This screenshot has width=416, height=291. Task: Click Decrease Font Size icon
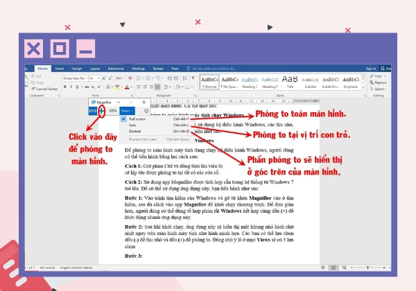click(110, 78)
